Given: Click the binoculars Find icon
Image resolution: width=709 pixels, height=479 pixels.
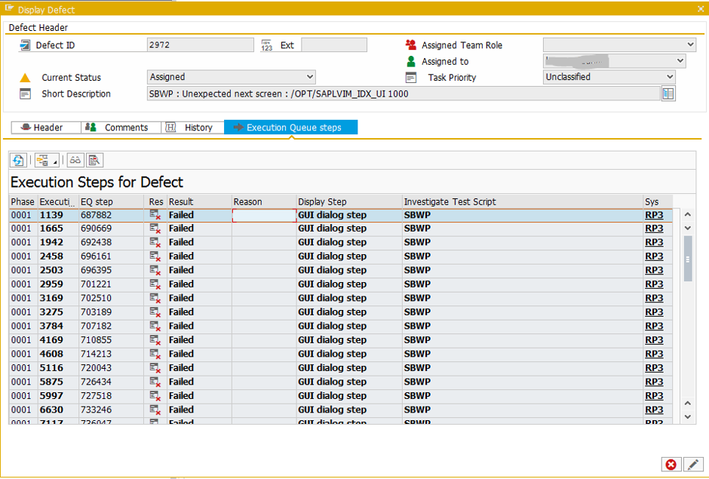Looking at the screenshot, I should pyautogui.click(x=75, y=160).
